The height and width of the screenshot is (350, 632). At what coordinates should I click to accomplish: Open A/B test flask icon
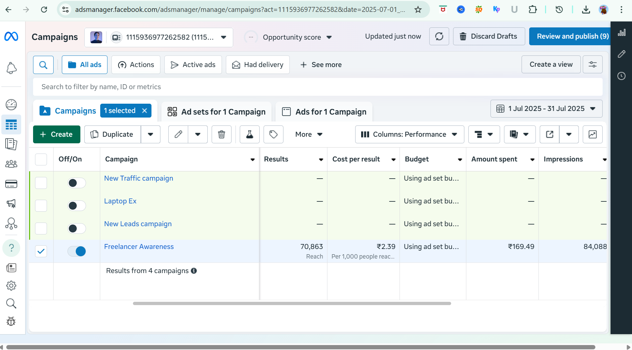(x=249, y=134)
